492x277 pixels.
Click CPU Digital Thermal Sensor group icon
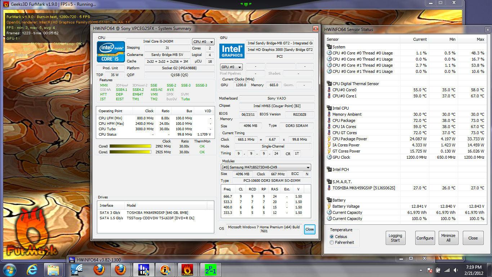click(329, 84)
